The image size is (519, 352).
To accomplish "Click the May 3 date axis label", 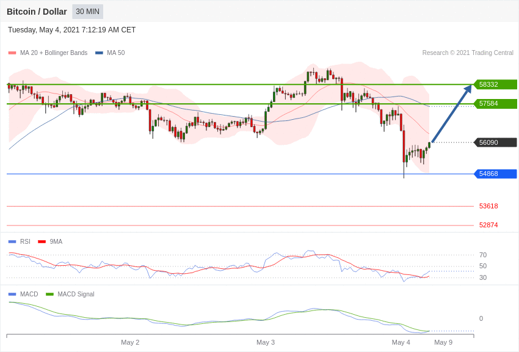I will pos(266,342).
